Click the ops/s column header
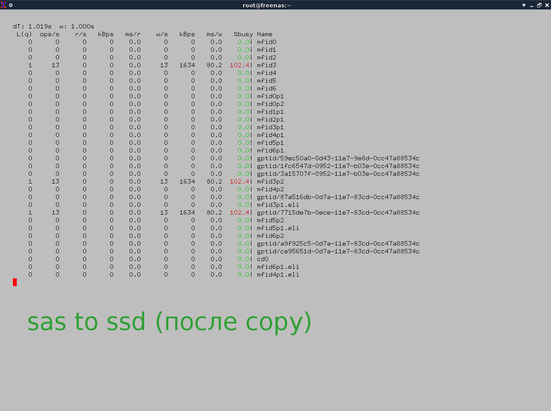This screenshot has width=551, height=411. (x=50, y=34)
